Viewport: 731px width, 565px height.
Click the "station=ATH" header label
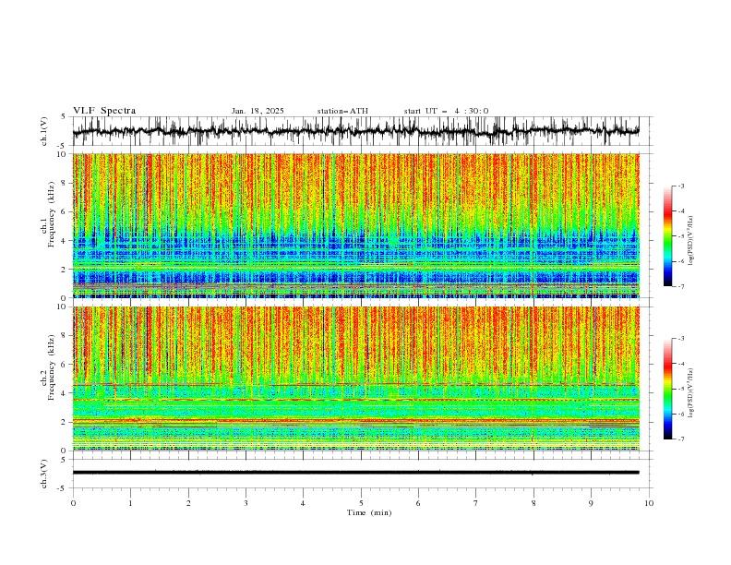[342, 111]
